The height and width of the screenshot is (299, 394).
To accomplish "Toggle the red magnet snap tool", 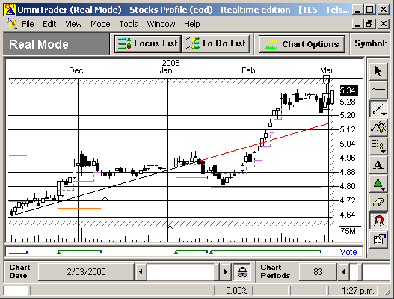I will click(378, 221).
